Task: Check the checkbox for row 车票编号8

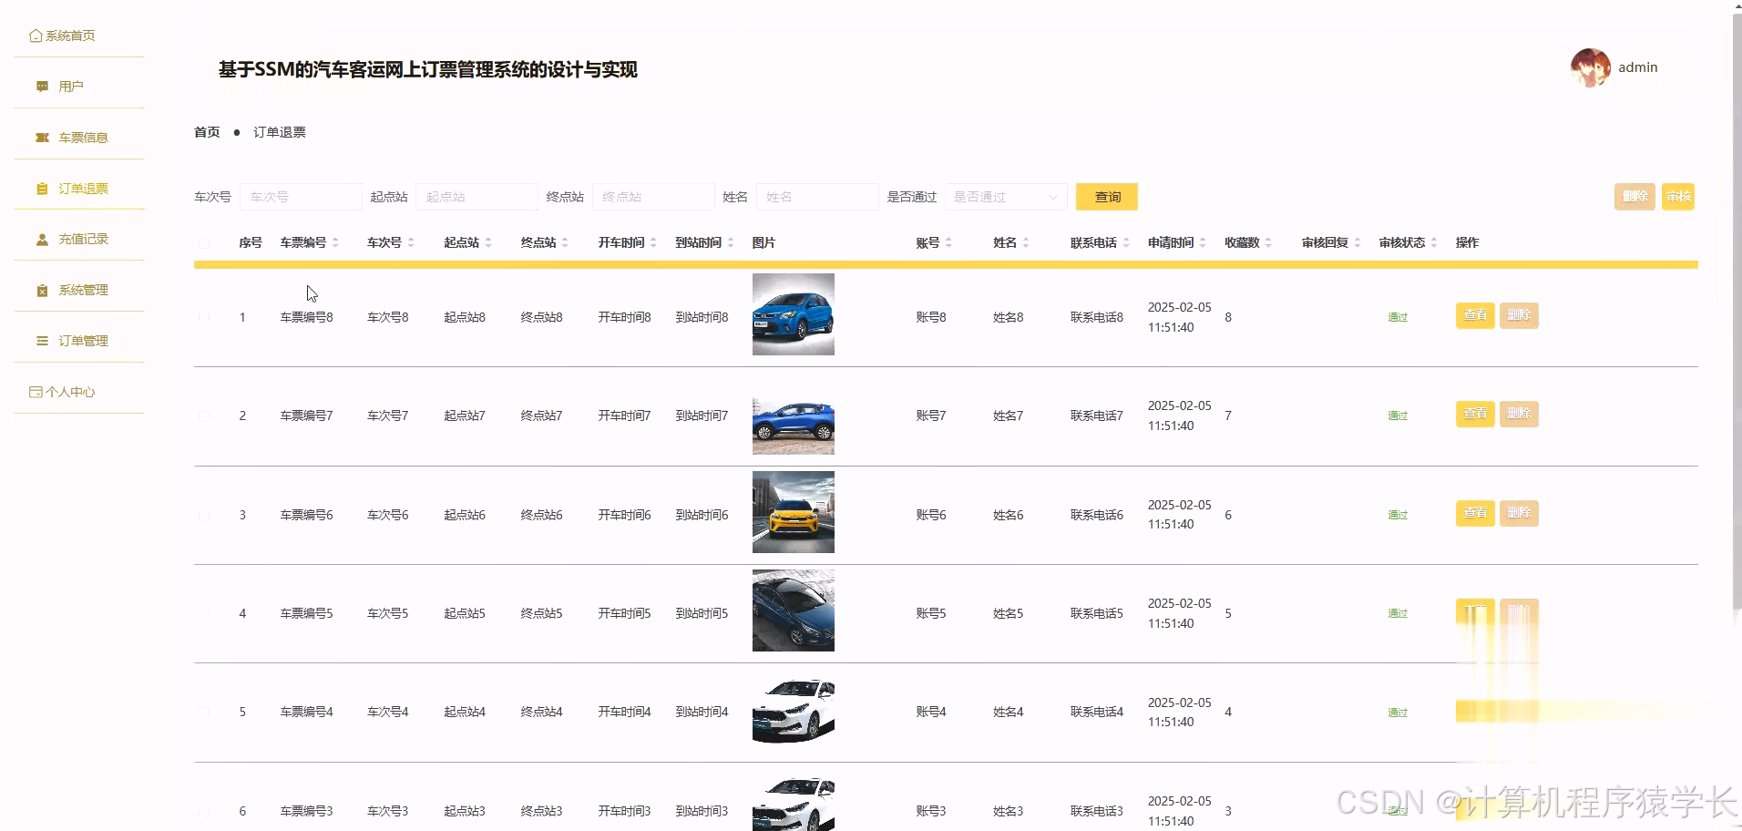Action: click(x=204, y=316)
